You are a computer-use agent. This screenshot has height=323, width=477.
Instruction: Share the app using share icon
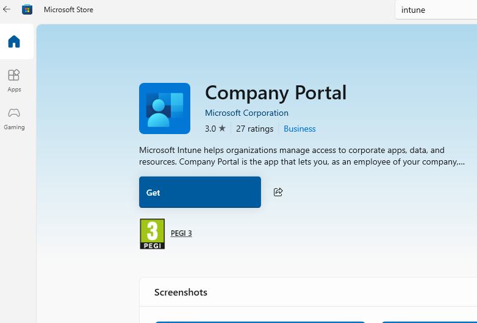pyautogui.click(x=278, y=192)
